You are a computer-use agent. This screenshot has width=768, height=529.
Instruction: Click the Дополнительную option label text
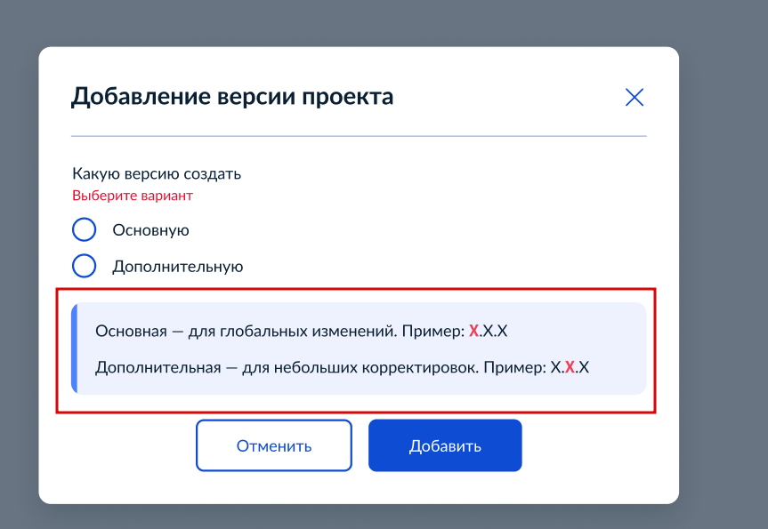tap(178, 267)
